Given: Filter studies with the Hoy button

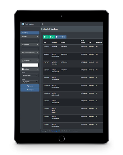Looking at the screenshot, I should tap(46, 37).
